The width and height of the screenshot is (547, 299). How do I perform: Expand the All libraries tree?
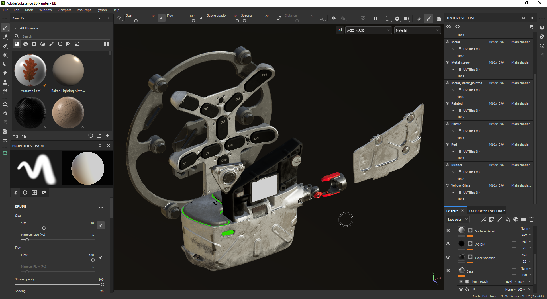(x=16, y=28)
